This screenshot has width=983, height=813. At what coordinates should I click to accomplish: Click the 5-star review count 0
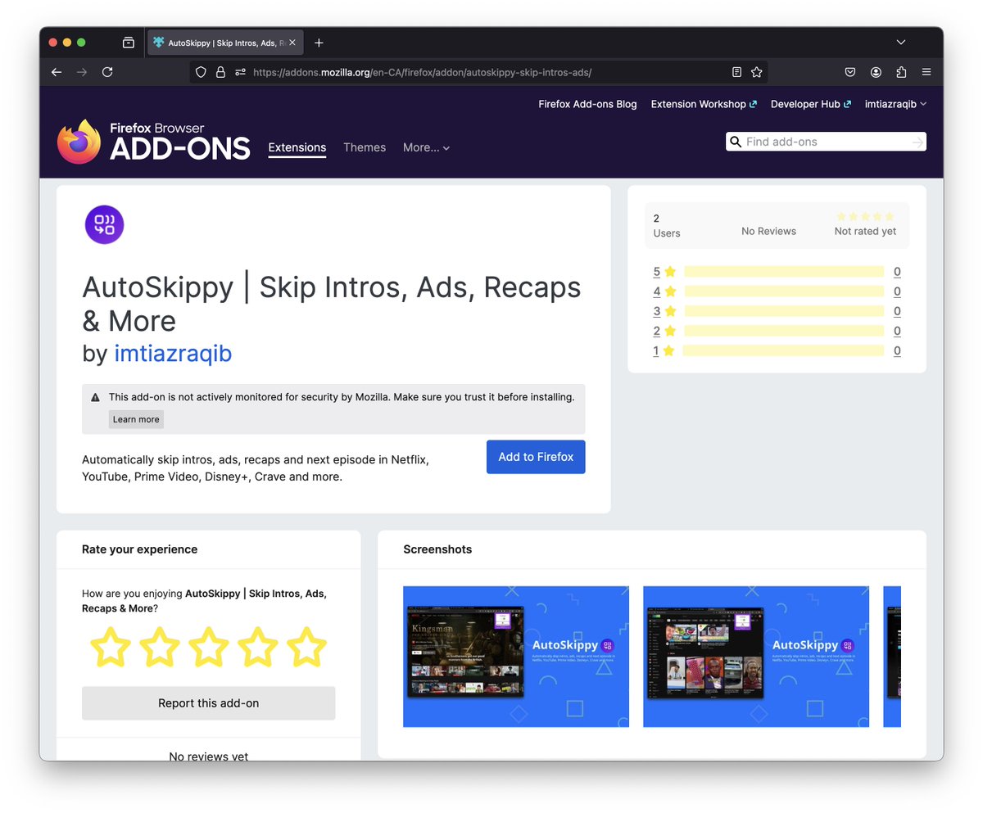click(897, 272)
